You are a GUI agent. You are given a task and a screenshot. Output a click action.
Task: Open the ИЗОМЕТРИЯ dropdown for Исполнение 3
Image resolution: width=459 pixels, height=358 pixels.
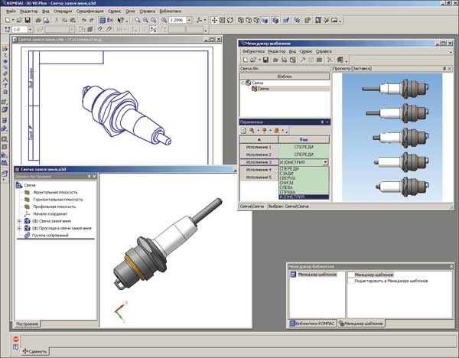[325, 162]
